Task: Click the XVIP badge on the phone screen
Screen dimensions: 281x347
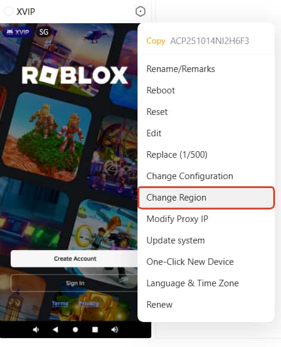Action: [x=18, y=32]
